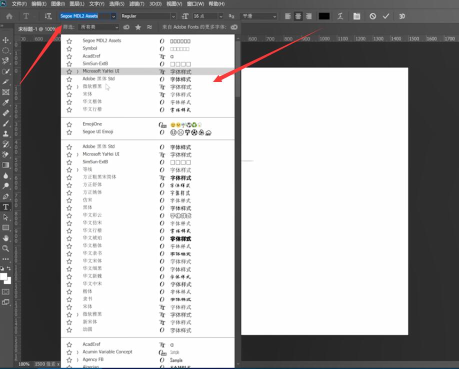Expand Acumin Variable Concept family
The height and width of the screenshot is (369, 459).
77,352
